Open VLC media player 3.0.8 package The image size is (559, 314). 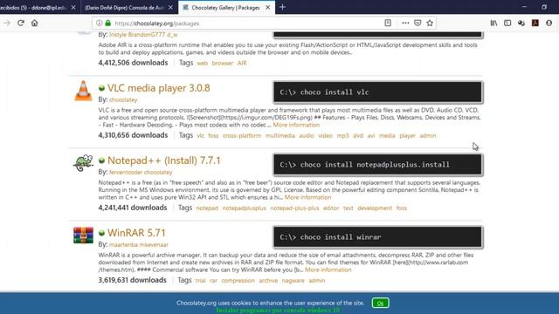click(159, 88)
